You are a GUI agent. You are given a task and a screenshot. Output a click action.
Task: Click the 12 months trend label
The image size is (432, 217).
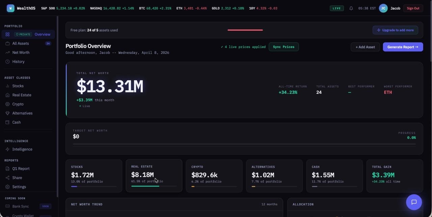pyautogui.click(x=269, y=204)
